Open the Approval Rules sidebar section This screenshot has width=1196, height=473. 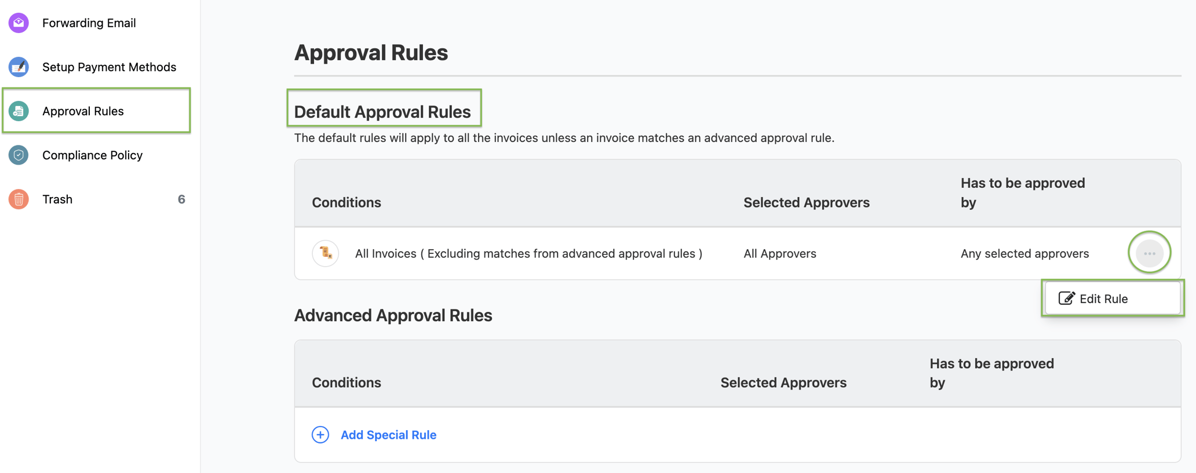[83, 111]
